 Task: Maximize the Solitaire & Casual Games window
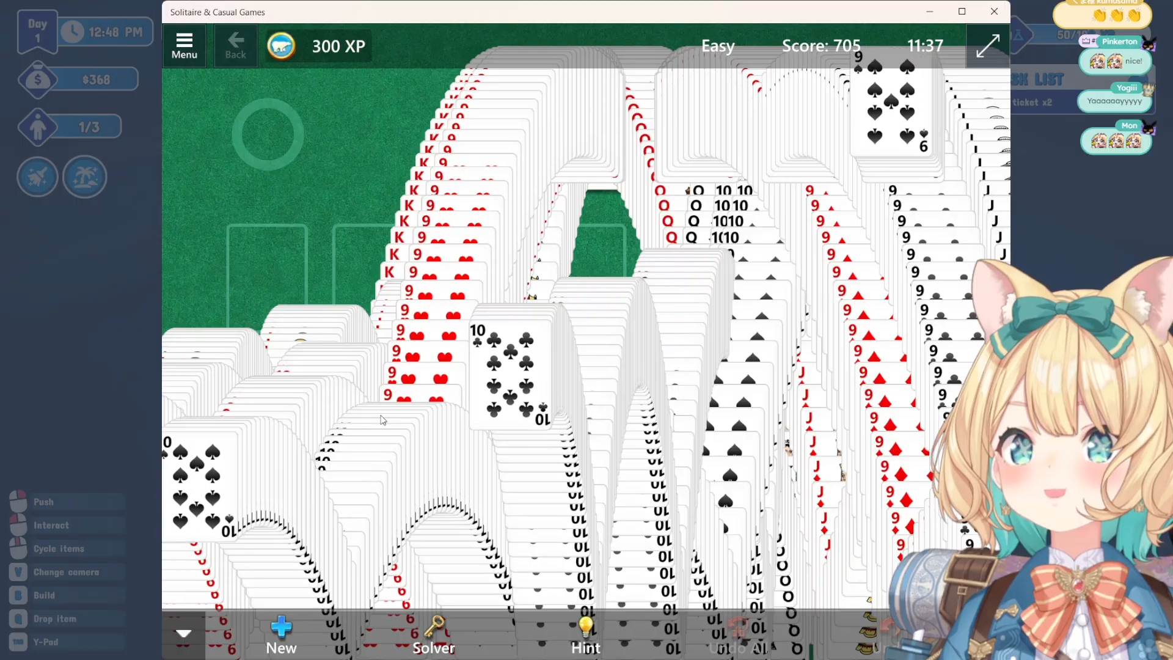(962, 12)
